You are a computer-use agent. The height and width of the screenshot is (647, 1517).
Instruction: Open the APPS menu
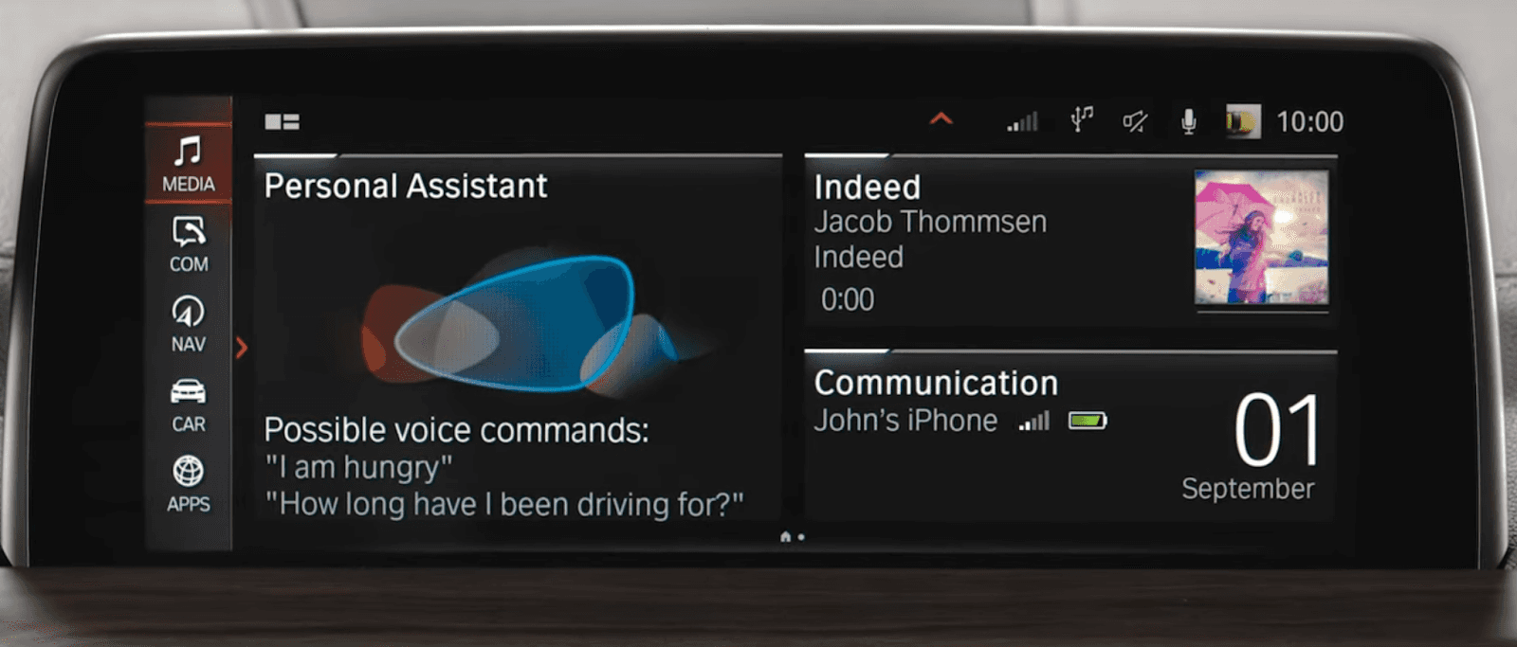pos(188,484)
